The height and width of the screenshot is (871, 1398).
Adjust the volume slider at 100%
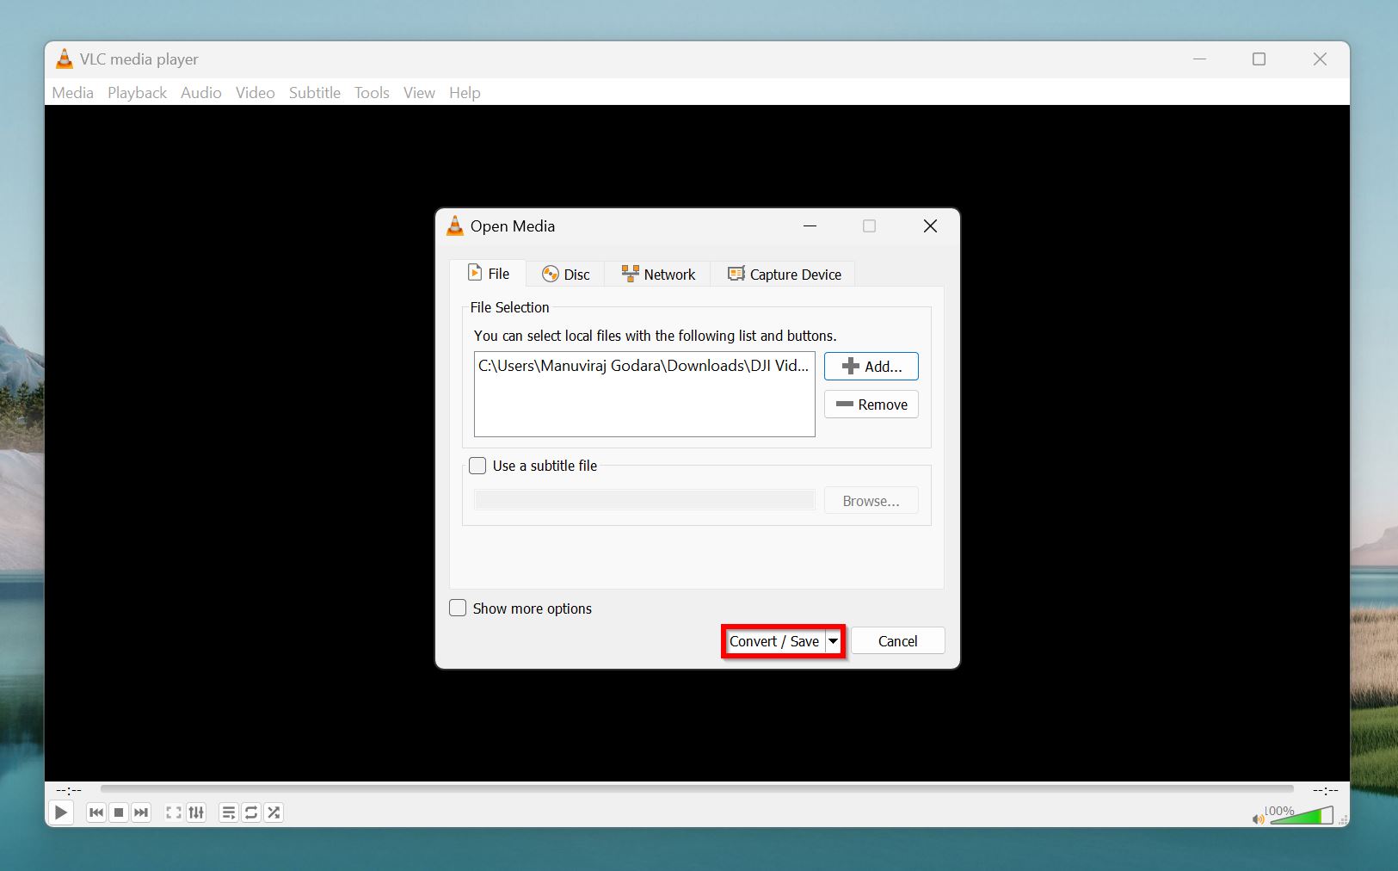click(x=1302, y=815)
